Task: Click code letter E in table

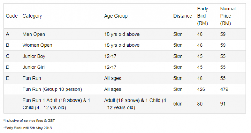Action: 8,79
